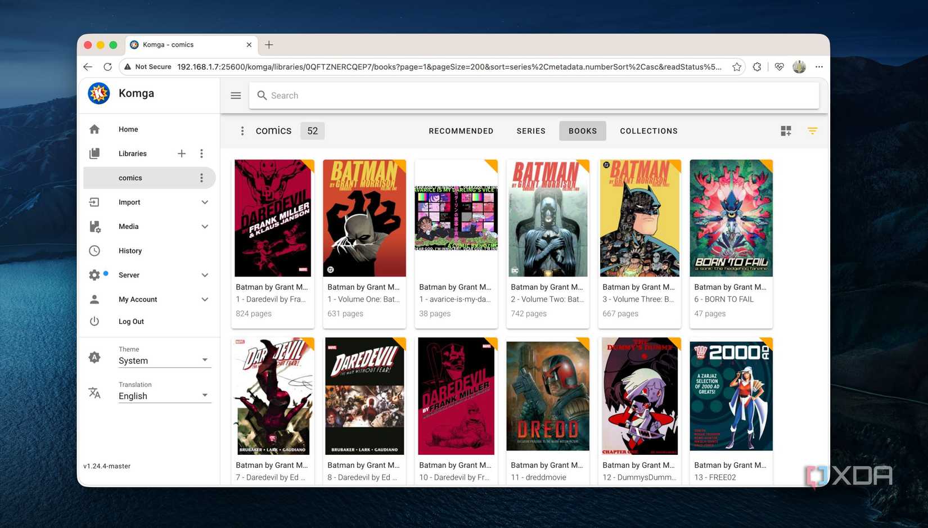The height and width of the screenshot is (528, 928).
Task: Open avarice-is-my-darling's-vice cover thumbnail
Action: (456, 218)
